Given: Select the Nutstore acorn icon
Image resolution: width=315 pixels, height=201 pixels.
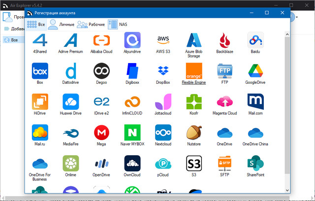Looking at the screenshot, I should 193,133.
